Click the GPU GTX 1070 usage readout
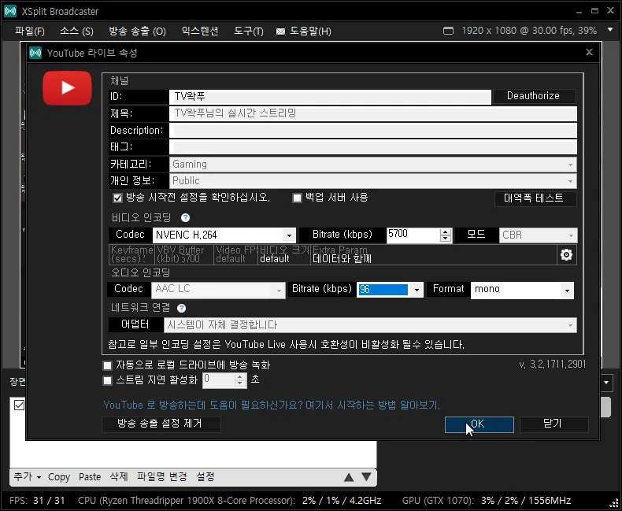 click(487, 500)
